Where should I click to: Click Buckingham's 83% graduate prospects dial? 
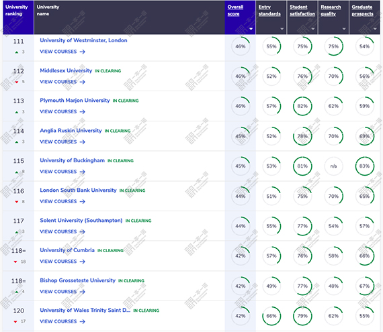point(364,166)
